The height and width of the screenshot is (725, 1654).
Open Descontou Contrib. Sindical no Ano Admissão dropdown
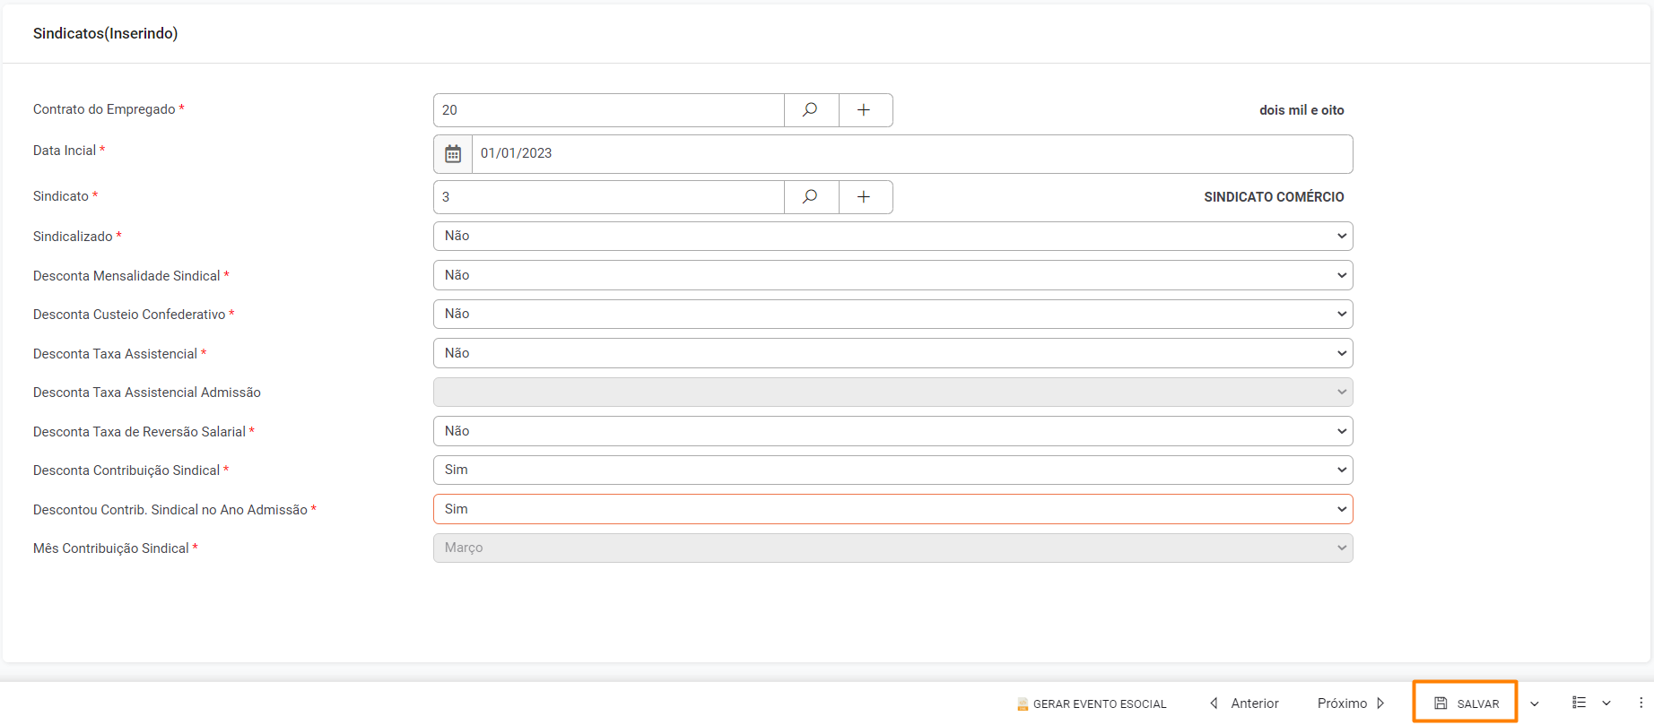pos(892,509)
